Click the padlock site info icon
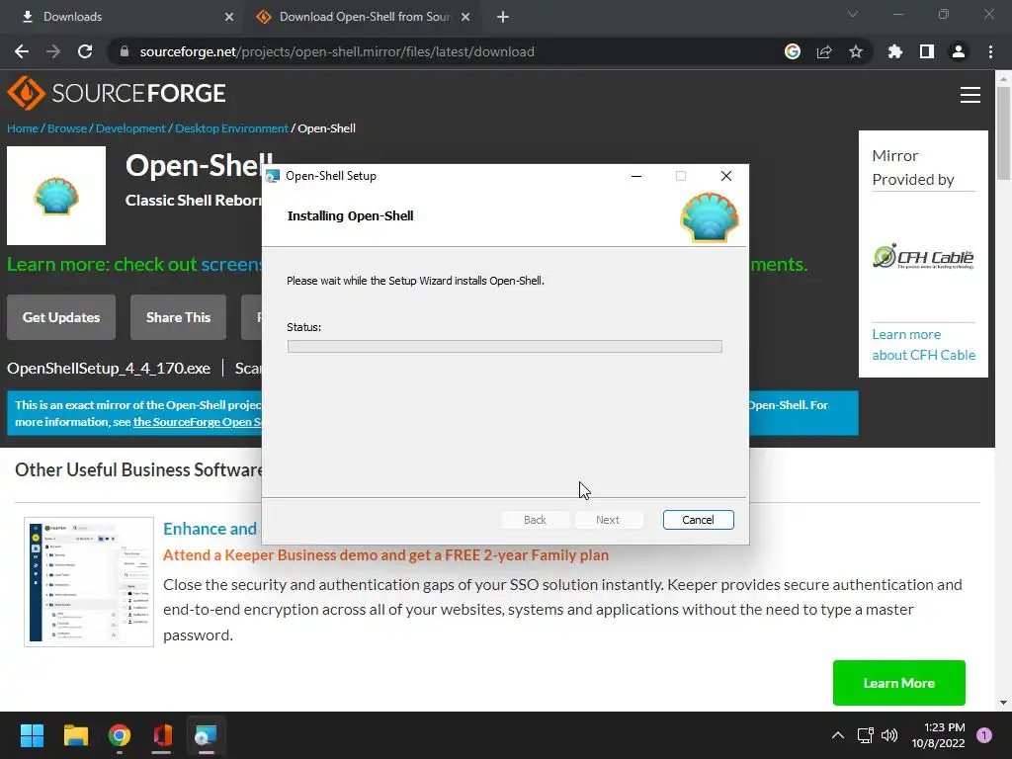The image size is (1012, 759). coord(125,51)
